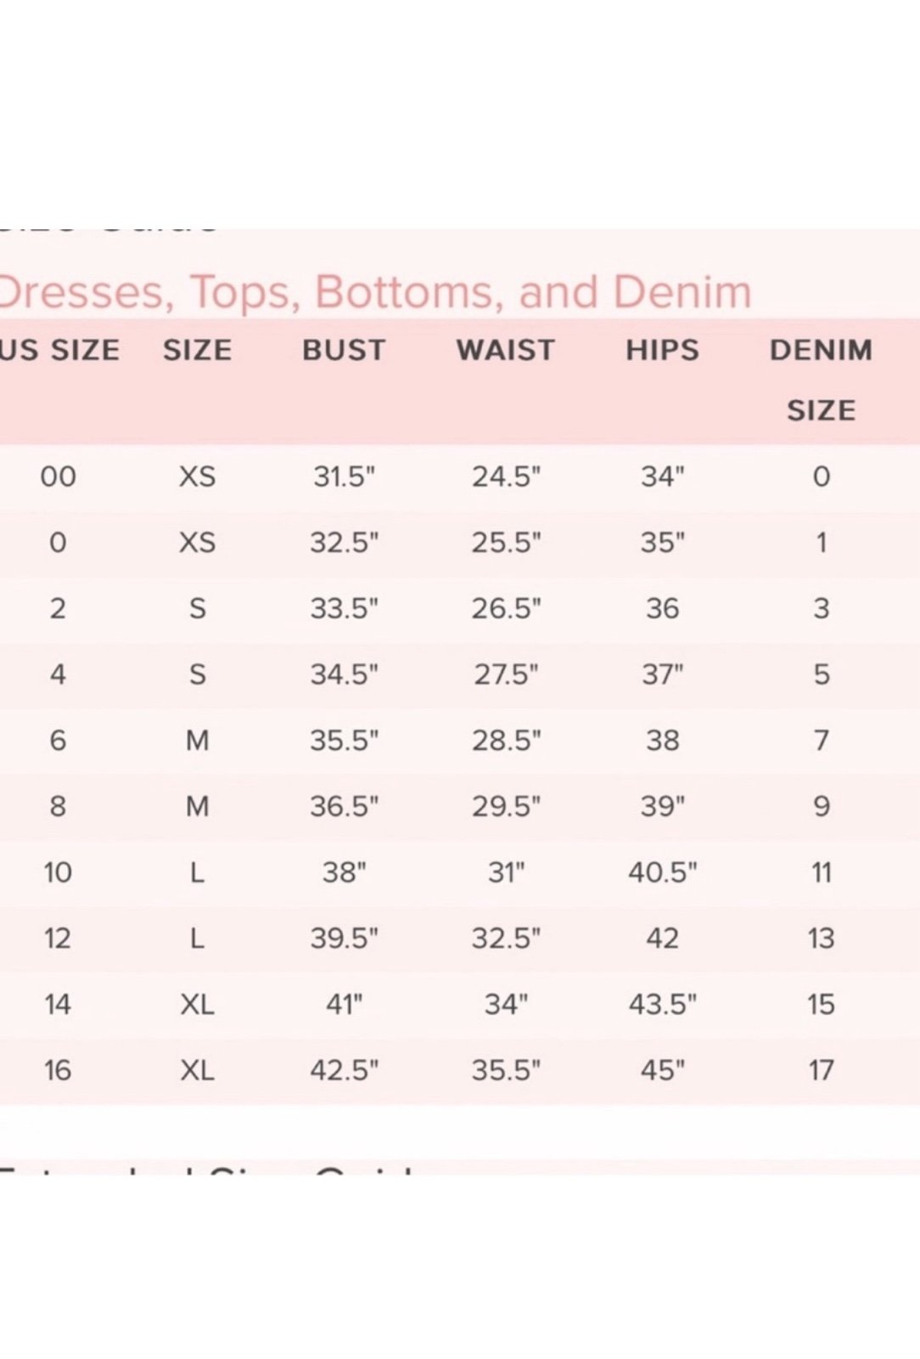Click waist measurement 25.5"
Viewport: 920px width, 1359px height.
[x=506, y=542]
